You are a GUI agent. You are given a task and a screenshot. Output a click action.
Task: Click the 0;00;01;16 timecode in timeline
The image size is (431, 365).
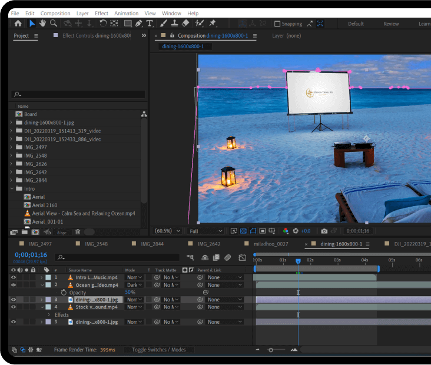(31, 255)
